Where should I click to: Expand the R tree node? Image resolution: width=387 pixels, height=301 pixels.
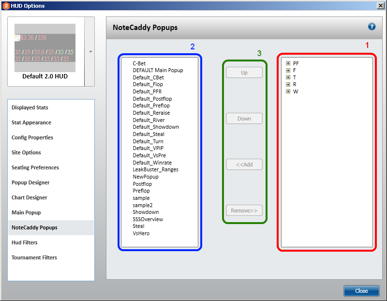click(288, 85)
